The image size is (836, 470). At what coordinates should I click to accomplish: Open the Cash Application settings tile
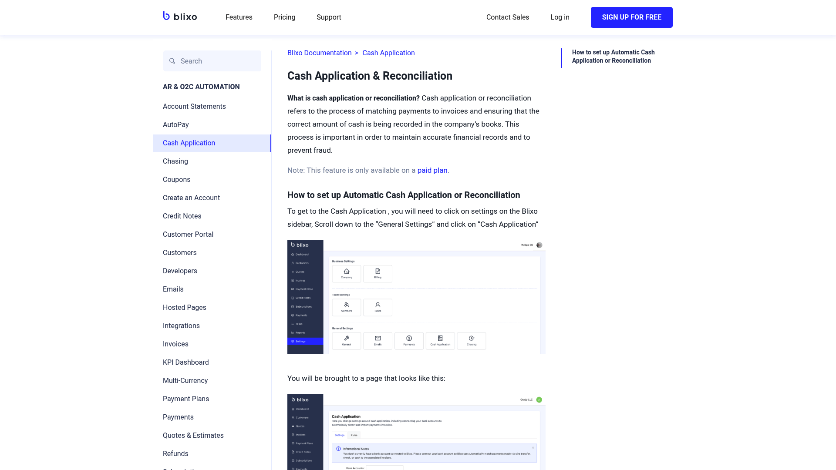click(x=440, y=341)
